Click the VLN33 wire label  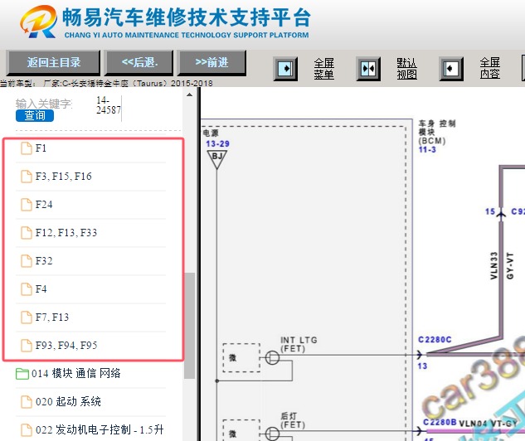click(493, 265)
